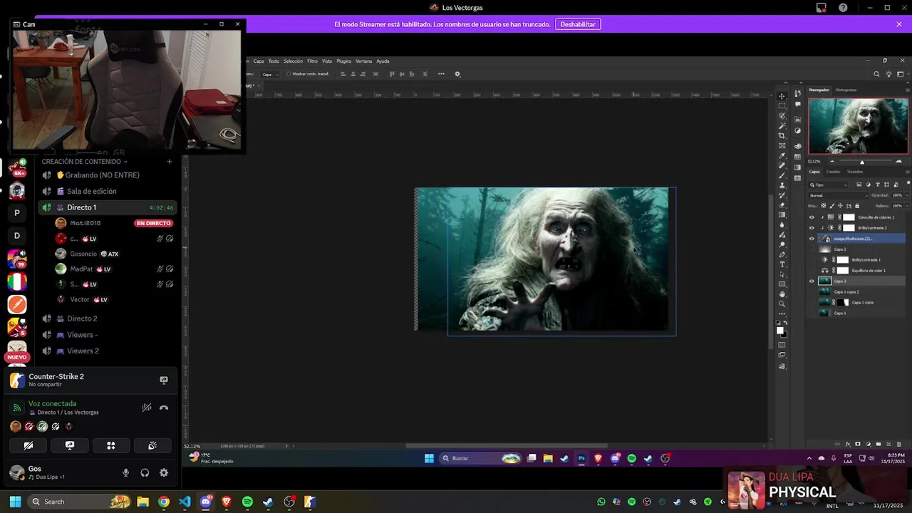The width and height of the screenshot is (912, 513).
Task: Select the Move tool in Photoshop toolbar
Action: 782,95
